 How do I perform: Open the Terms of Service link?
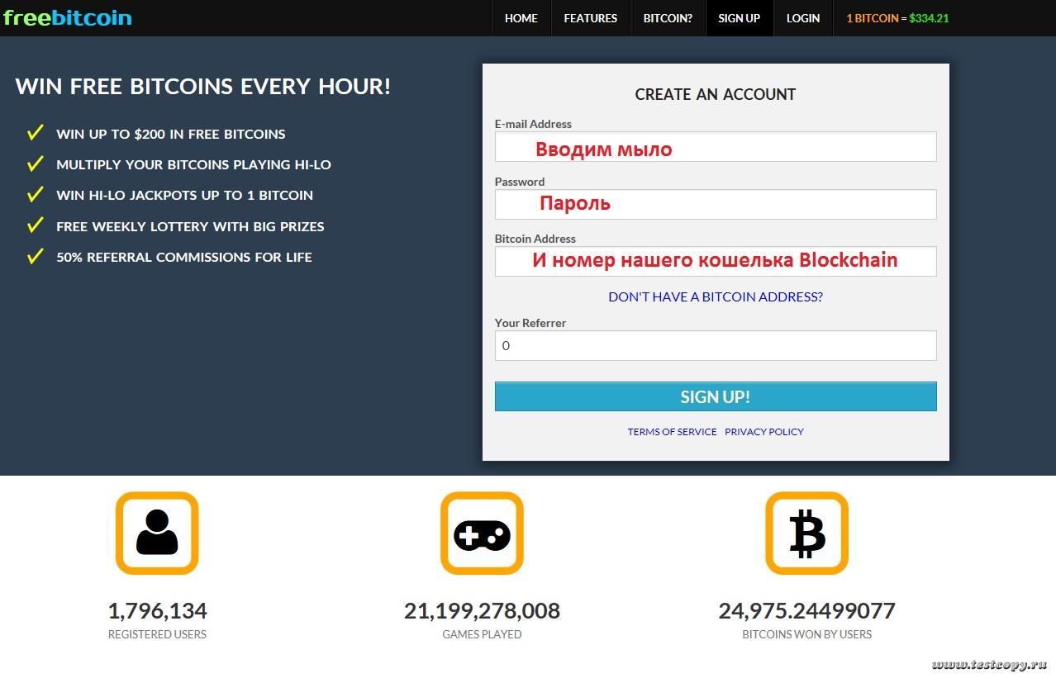click(x=672, y=432)
